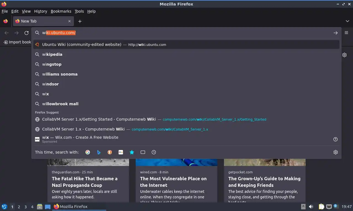The image size is (353, 211).
Task: Select Ubuntu Wiki autocomplete result
Action: [x=186, y=45]
